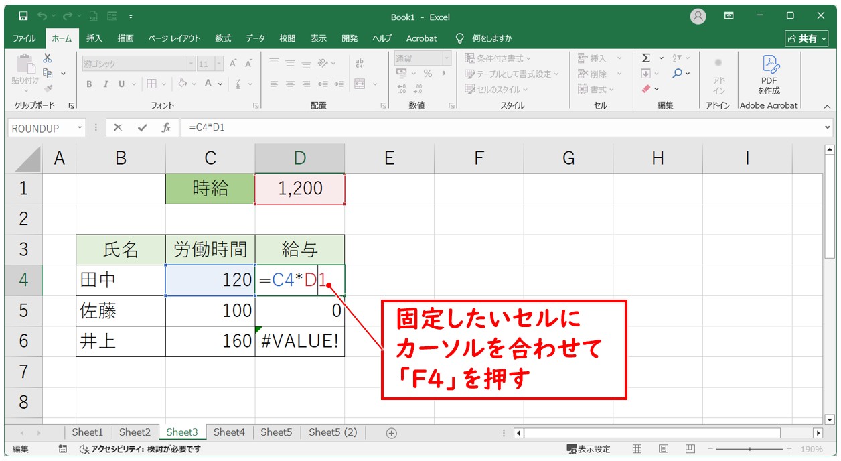
Task: Click the Clear eraser icon
Action: pos(646,88)
